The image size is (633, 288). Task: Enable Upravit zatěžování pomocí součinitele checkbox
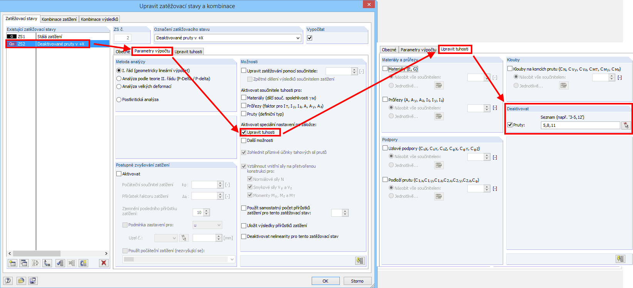(243, 71)
